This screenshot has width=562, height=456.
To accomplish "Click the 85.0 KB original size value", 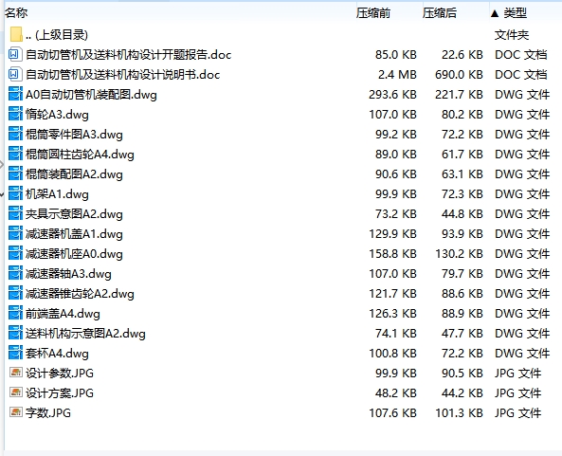I will [x=396, y=55].
